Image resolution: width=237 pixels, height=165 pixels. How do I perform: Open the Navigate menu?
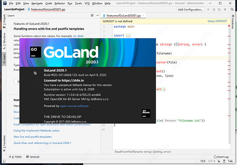tap(37, 3)
